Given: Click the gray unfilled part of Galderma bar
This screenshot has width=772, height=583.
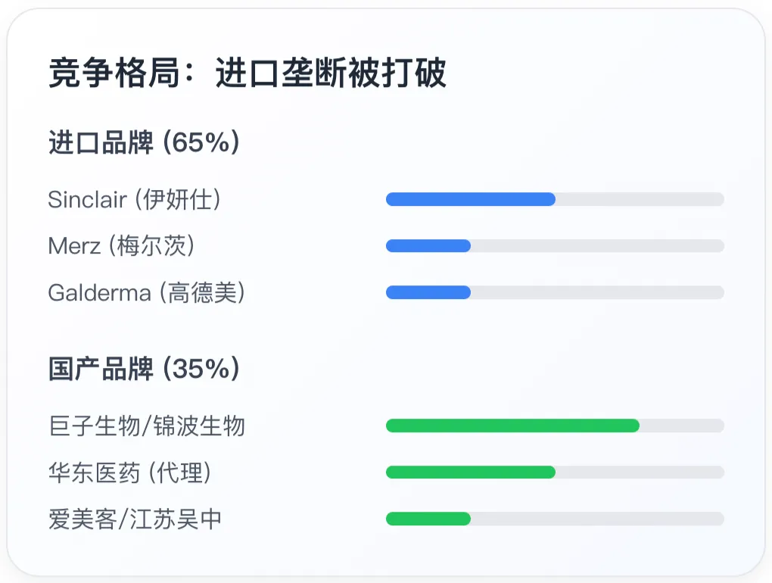Looking at the screenshot, I should tap(598, 292).
